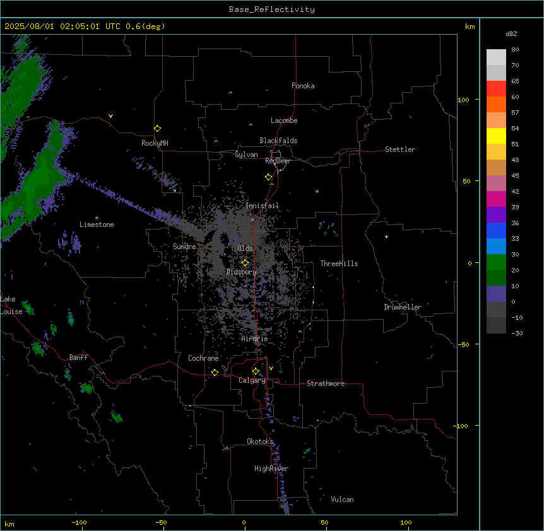Click the Stettler town label
Viewport: 544px width, 531px height.
pyautogui.click(x=400, y=149)
